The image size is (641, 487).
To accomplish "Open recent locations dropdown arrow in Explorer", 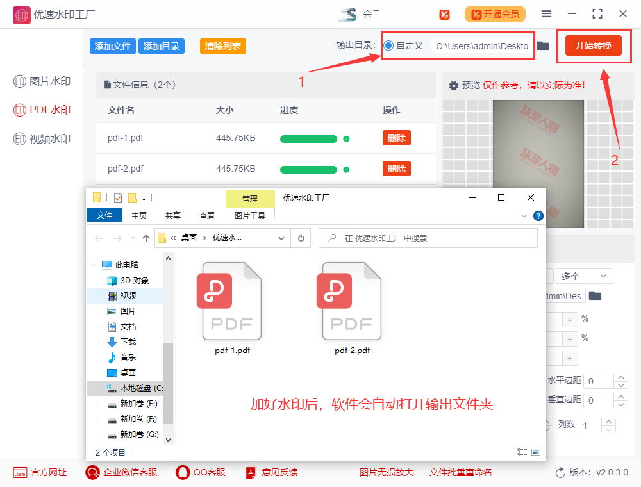I will (x=133, y=238).
